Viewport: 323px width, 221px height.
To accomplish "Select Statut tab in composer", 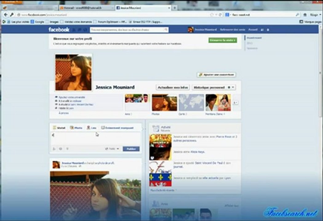I will click(x=59, y=128).
